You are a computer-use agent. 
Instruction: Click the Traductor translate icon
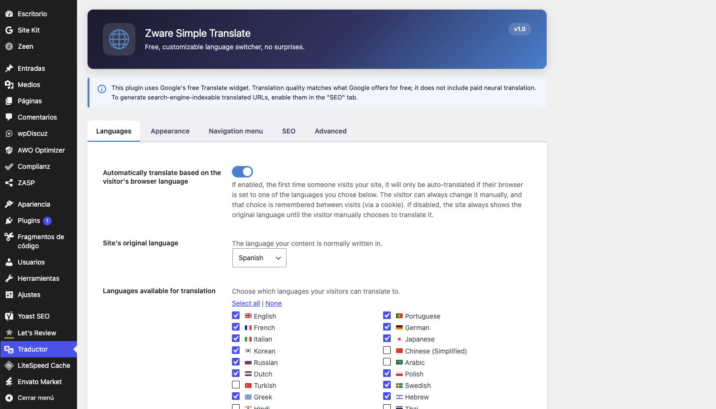click(9, 349)
